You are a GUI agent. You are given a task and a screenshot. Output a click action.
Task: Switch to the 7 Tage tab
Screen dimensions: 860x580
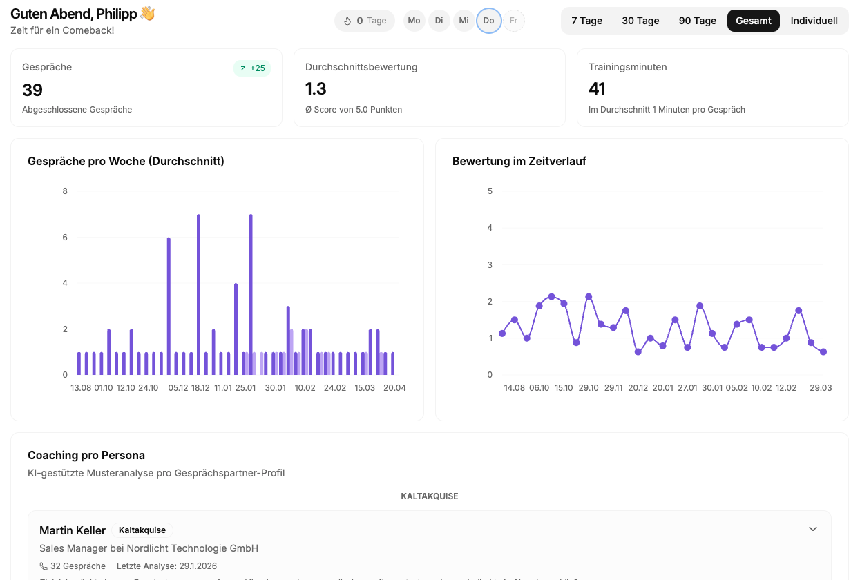click(586, 21)
